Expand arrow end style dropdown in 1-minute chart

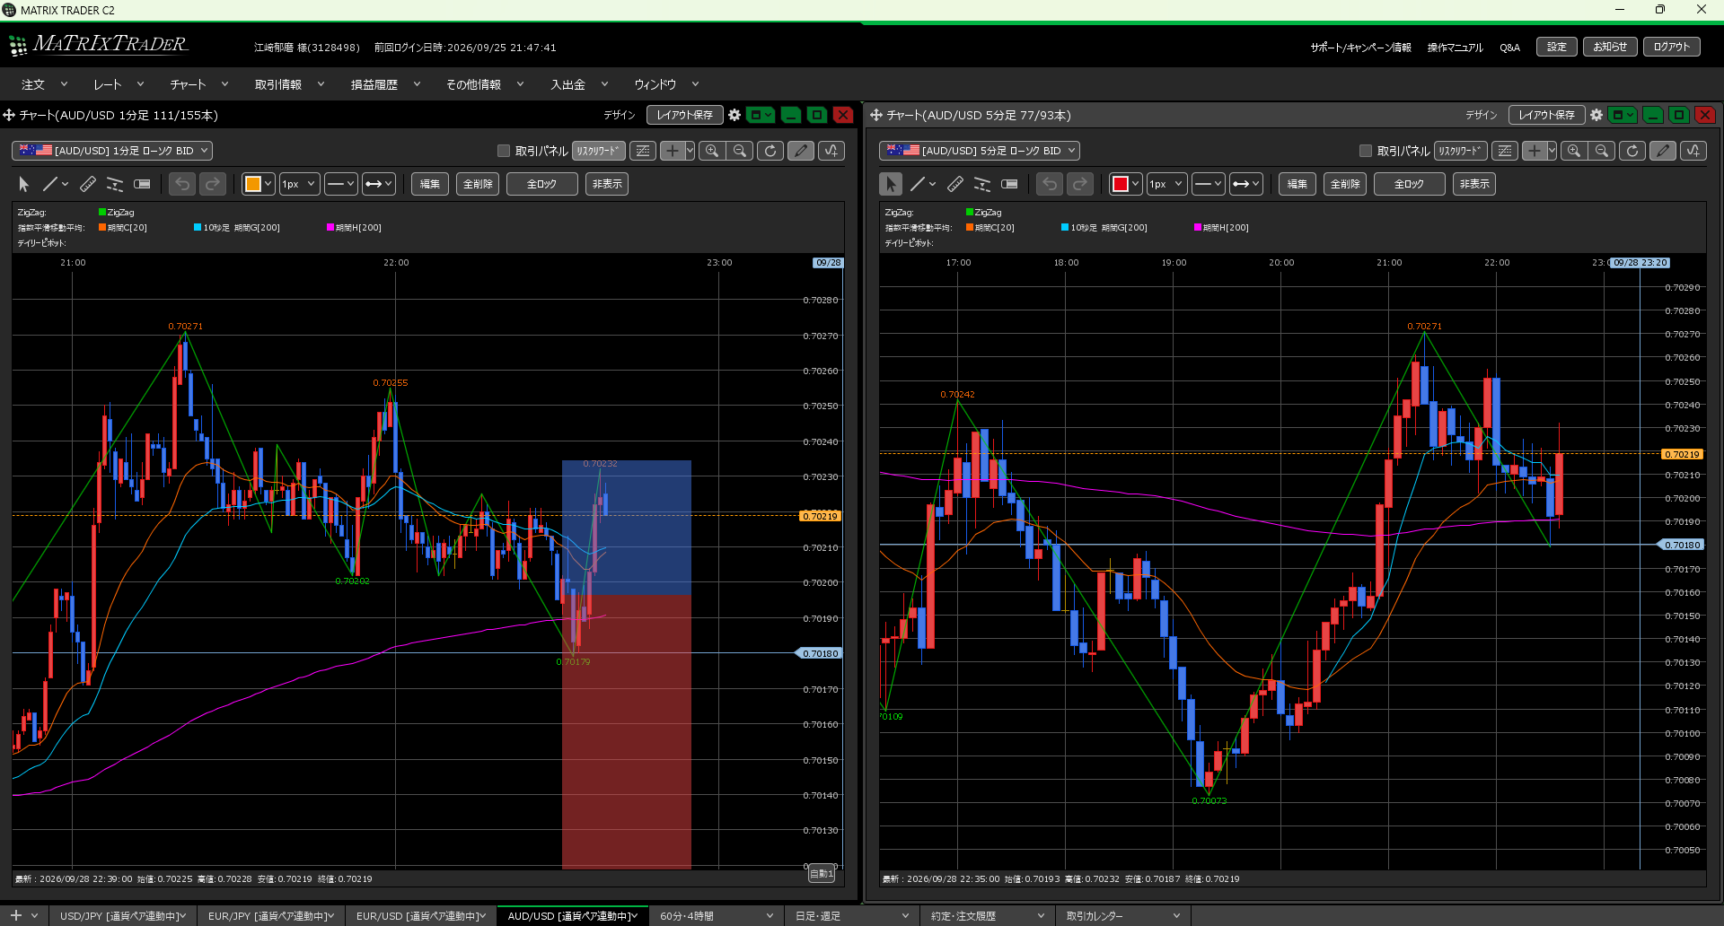(379, 184)
